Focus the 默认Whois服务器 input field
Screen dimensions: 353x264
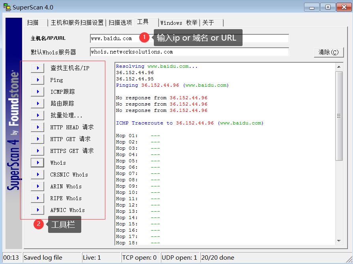click(x=189, y=52)
